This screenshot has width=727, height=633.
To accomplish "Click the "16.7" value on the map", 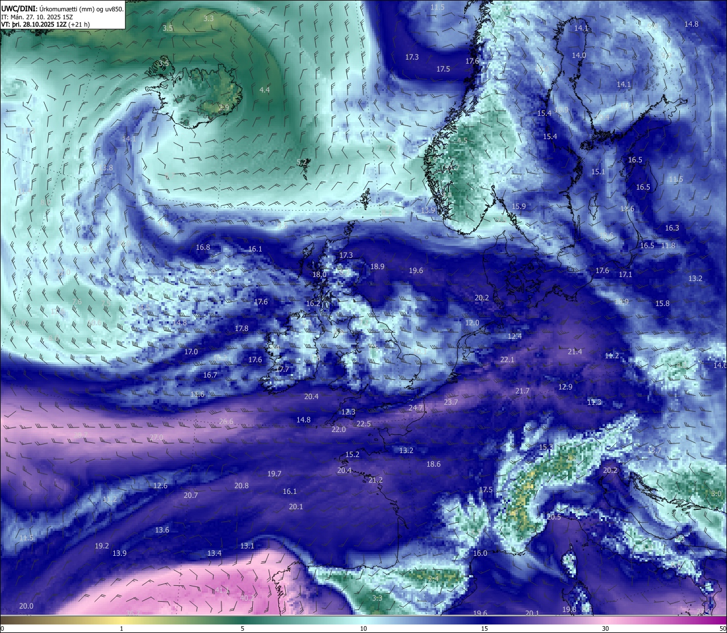I will pos(210,375).
